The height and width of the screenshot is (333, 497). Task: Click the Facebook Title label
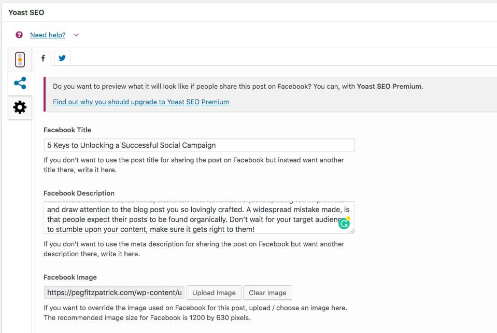[67, 130]
